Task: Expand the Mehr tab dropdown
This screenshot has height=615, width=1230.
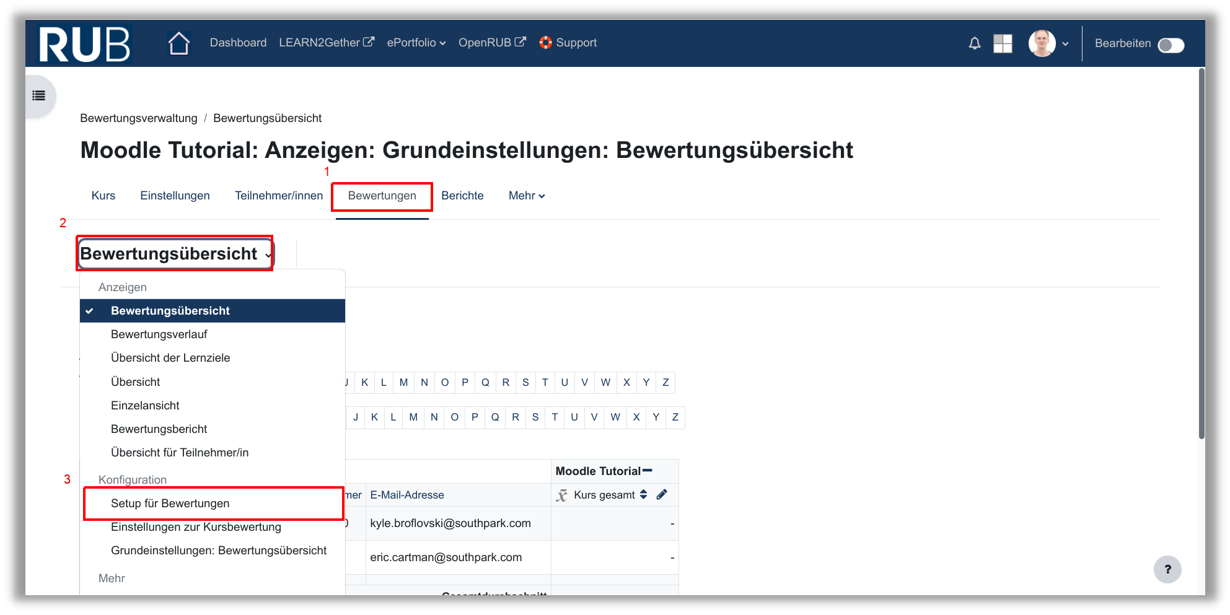Action: pyautogui.click(x=526, y=196)
